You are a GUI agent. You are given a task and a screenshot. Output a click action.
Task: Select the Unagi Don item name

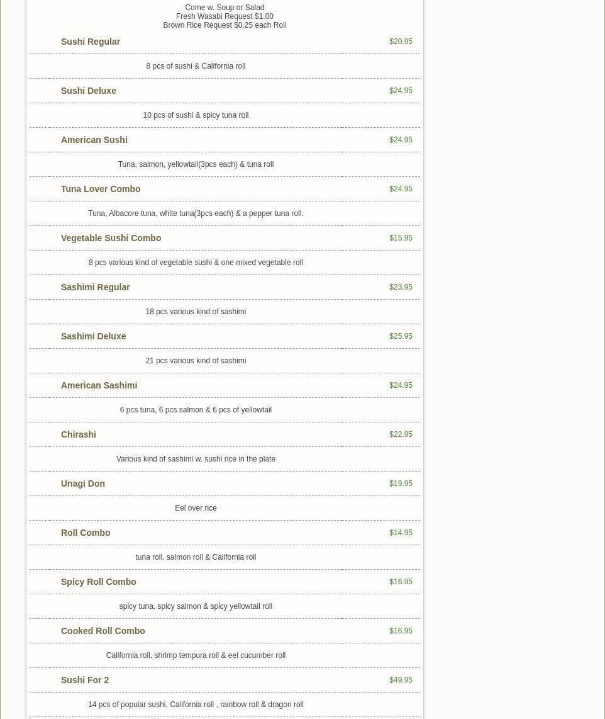[x=83, y=484]
